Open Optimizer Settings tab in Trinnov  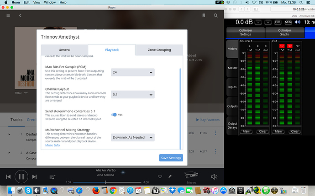(246, 32)
